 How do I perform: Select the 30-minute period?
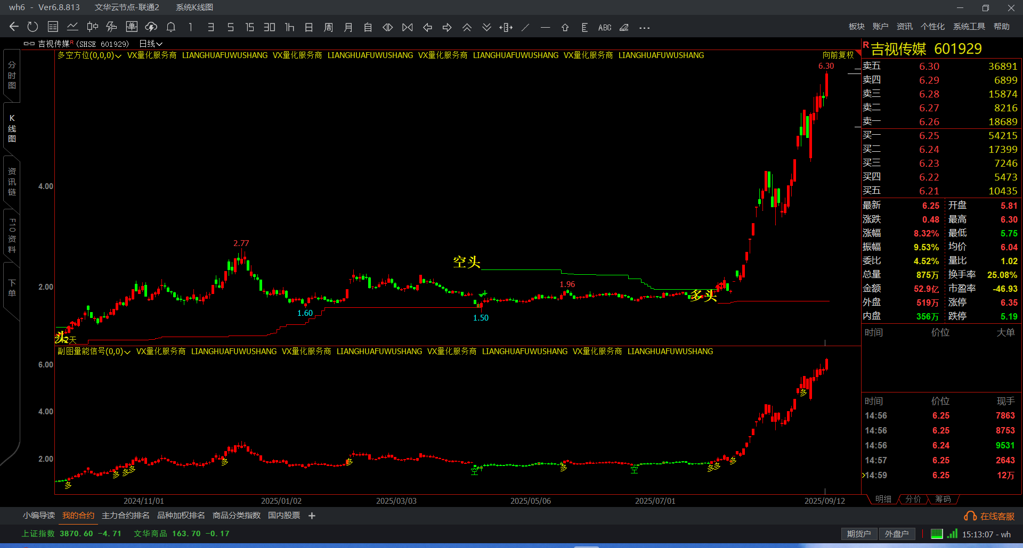[x=270, y=27]
